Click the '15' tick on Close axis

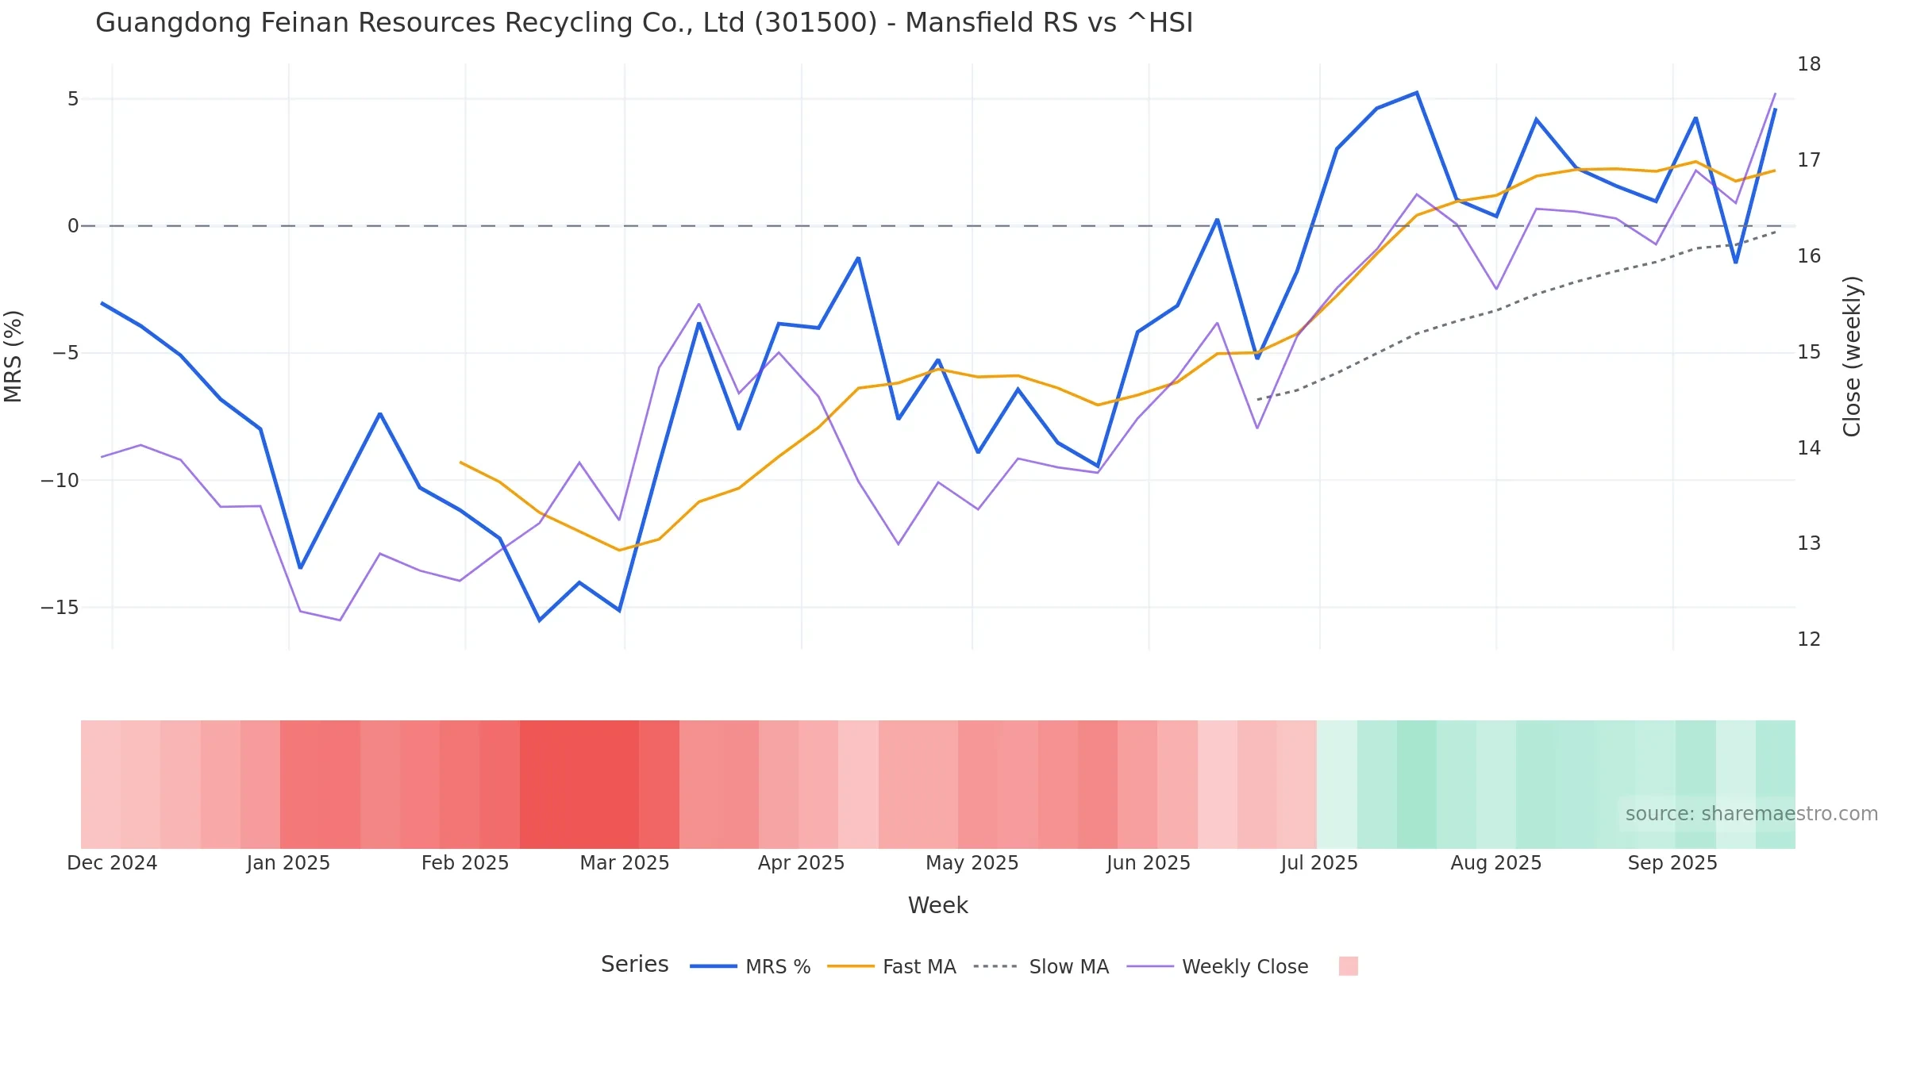[1809, 352]
